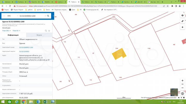Switch basemap using satellite thumbnail
The image size is (186, 104).
[174, 92]
